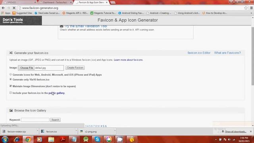
Task: Open the What are Favicons? link
Action: click(227, 53)
